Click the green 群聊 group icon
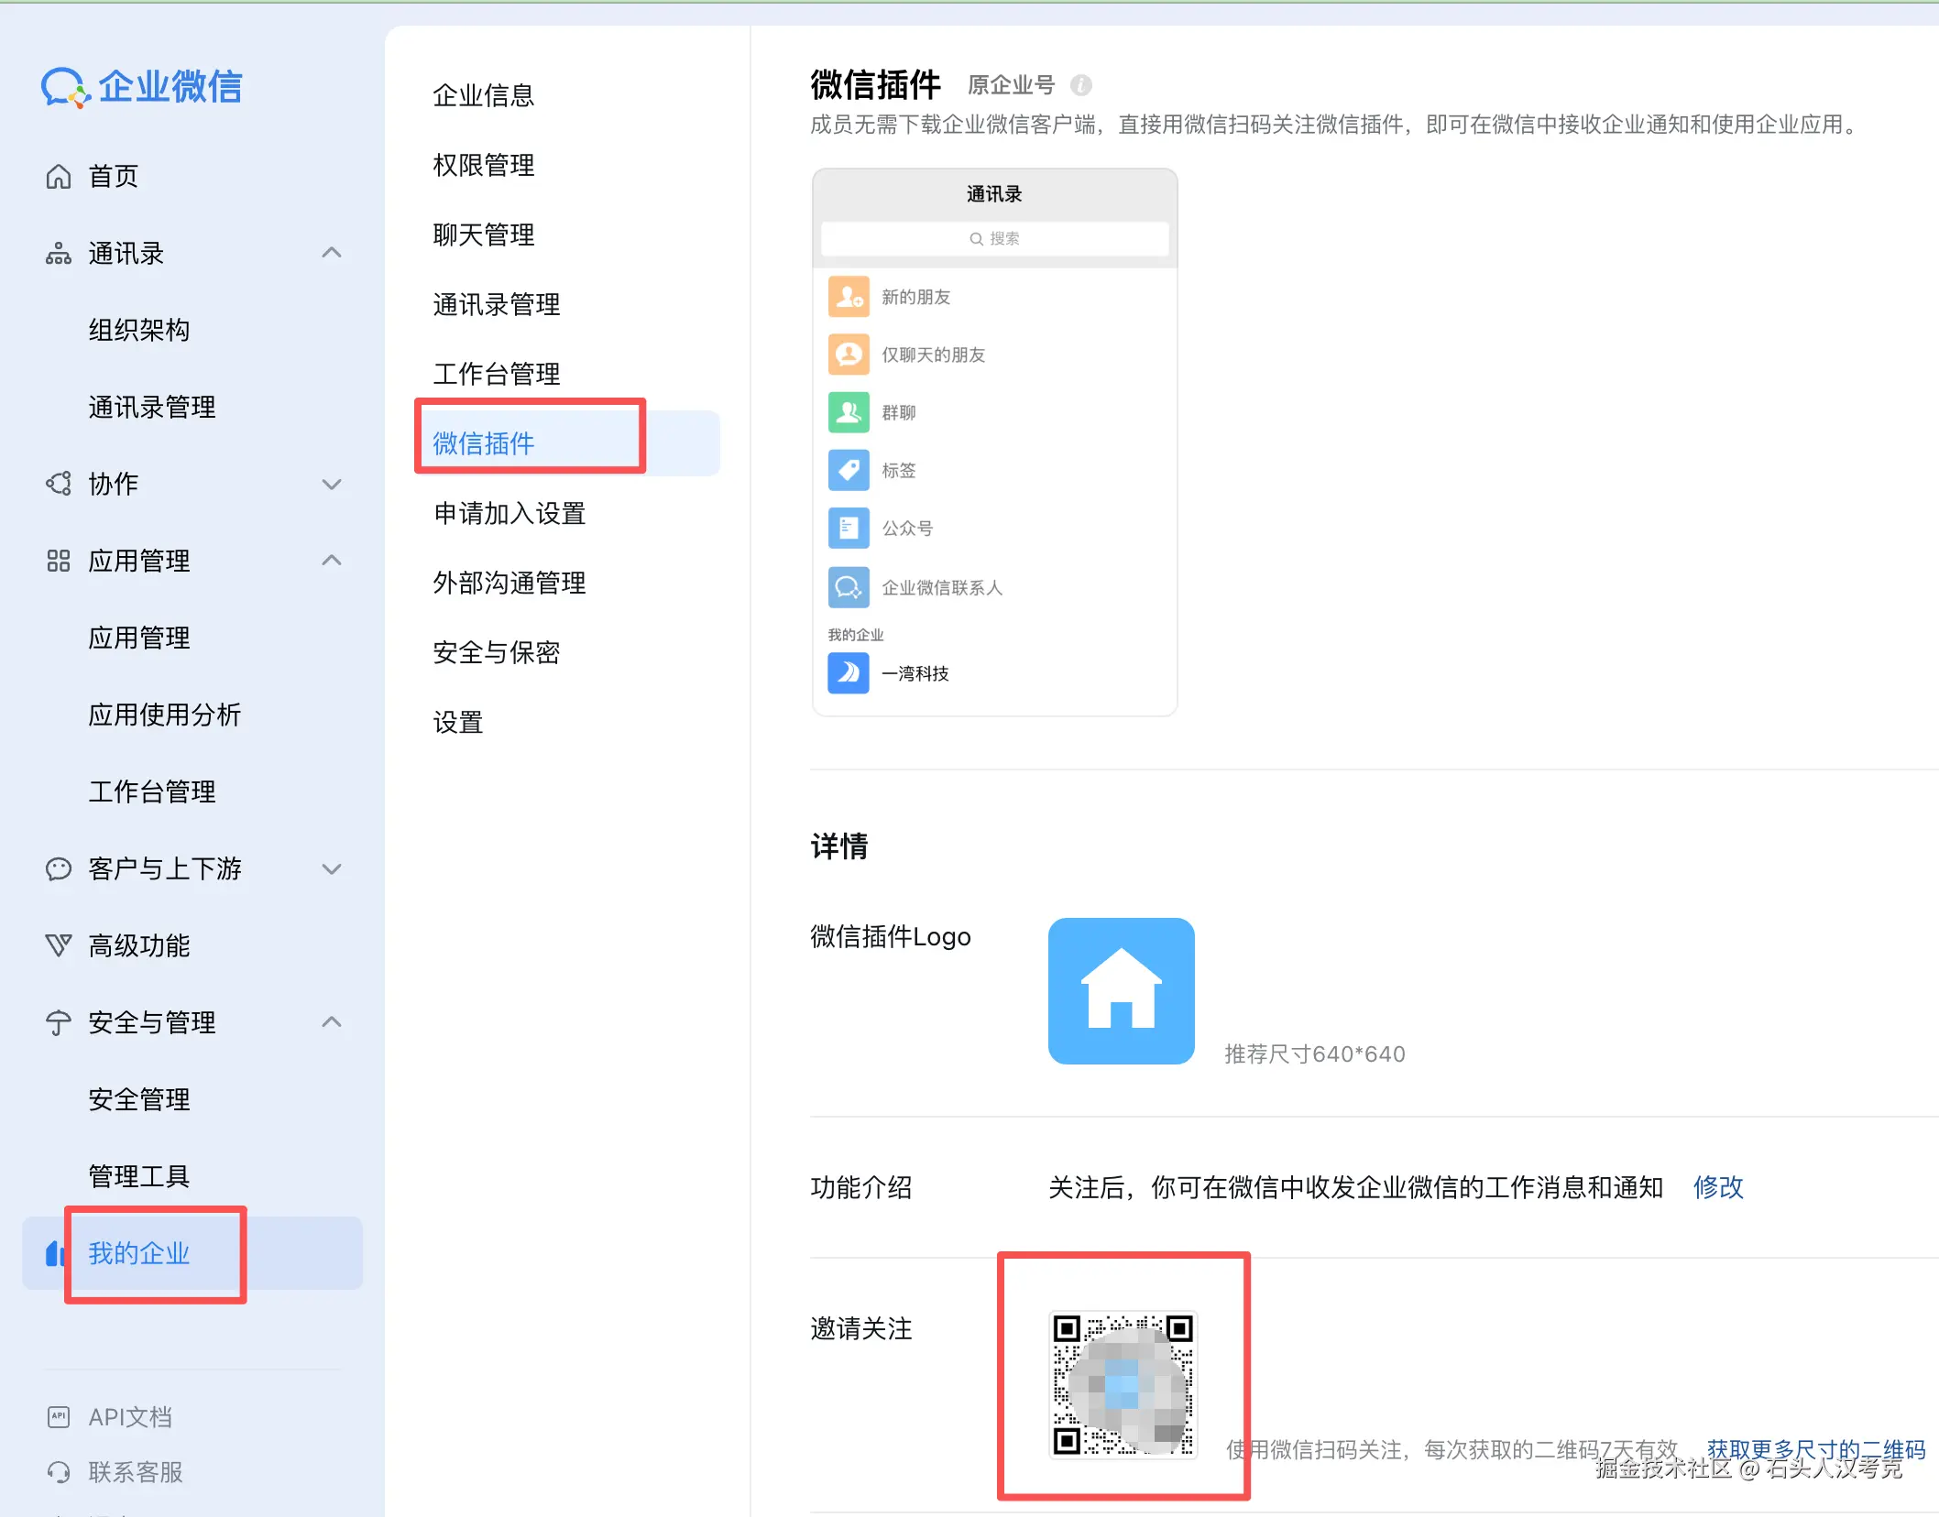 (x=849, y=412)
